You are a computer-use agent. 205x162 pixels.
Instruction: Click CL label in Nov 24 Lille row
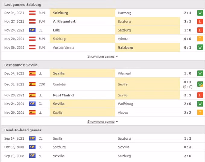(x=40, y=30)
